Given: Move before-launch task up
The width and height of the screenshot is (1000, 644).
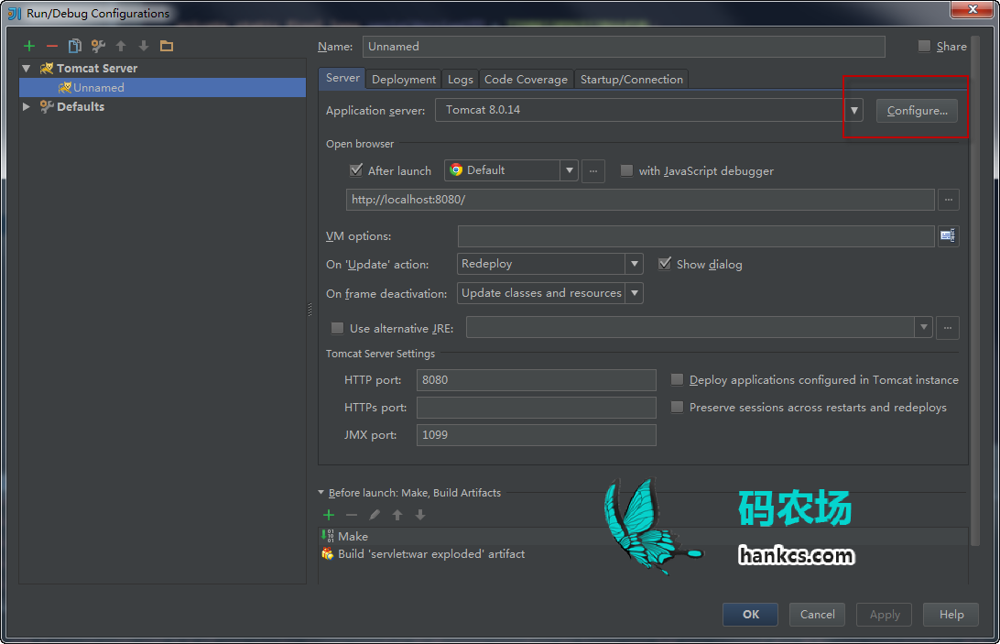Looking at the screenshot, I should [397, 515].
